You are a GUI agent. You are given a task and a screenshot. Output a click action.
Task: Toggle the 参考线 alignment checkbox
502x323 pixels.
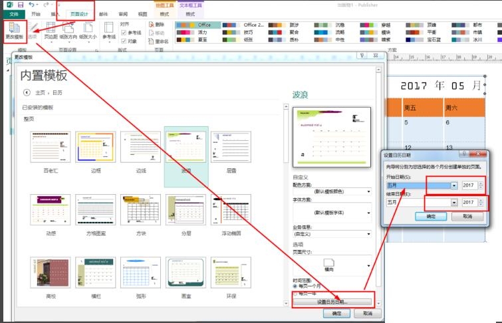click(x=124, y=33)
